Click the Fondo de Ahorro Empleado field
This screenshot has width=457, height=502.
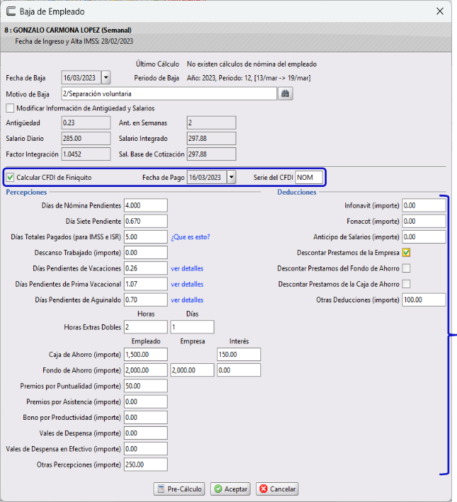coord(146,370)
